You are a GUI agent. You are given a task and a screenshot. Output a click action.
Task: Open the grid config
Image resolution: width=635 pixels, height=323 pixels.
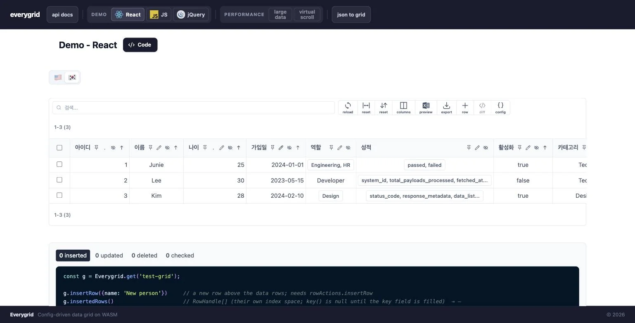pos(500,108)
